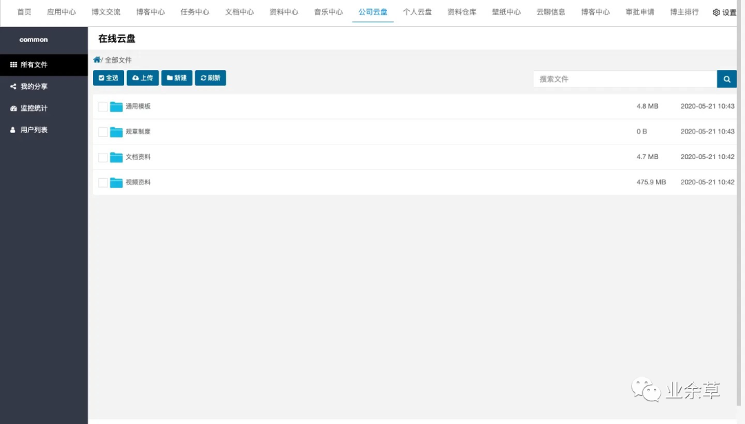Click the 刷新 refresh button
Viewport: 745px width, 424px height.
(210, 78)
